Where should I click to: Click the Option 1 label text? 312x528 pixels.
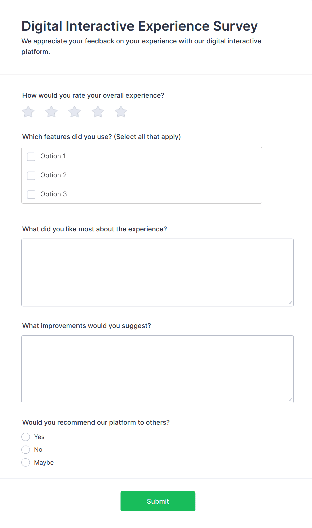(53, 156)
